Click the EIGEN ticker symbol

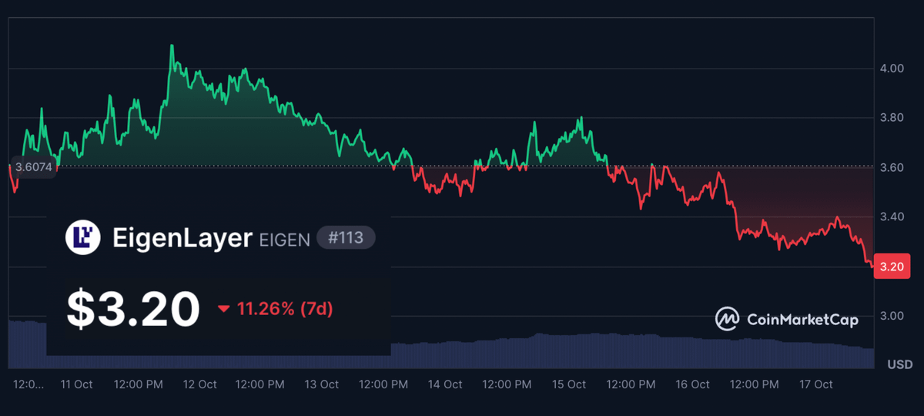284,240
